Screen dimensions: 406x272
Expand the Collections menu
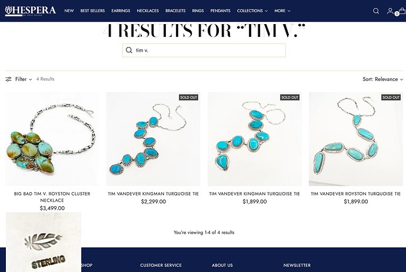[x=252, y=11]
